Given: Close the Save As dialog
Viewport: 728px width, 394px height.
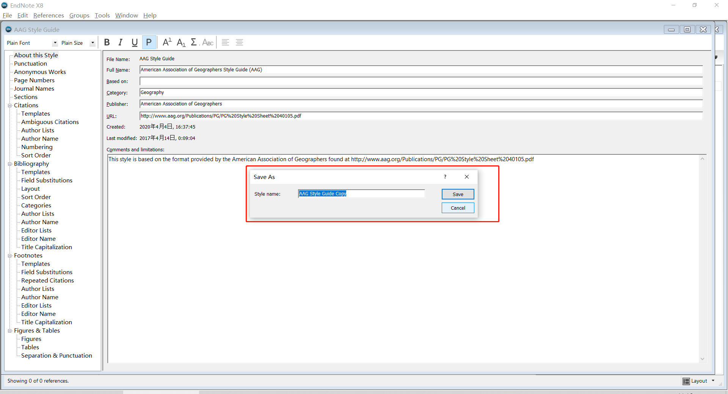Looking at the screenshot, I should (x=467, y=177).
